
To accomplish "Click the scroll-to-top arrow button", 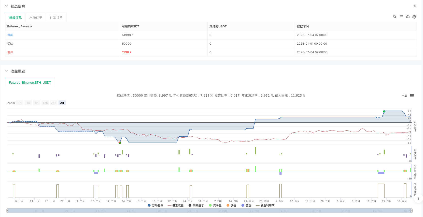I will [418, 198].
